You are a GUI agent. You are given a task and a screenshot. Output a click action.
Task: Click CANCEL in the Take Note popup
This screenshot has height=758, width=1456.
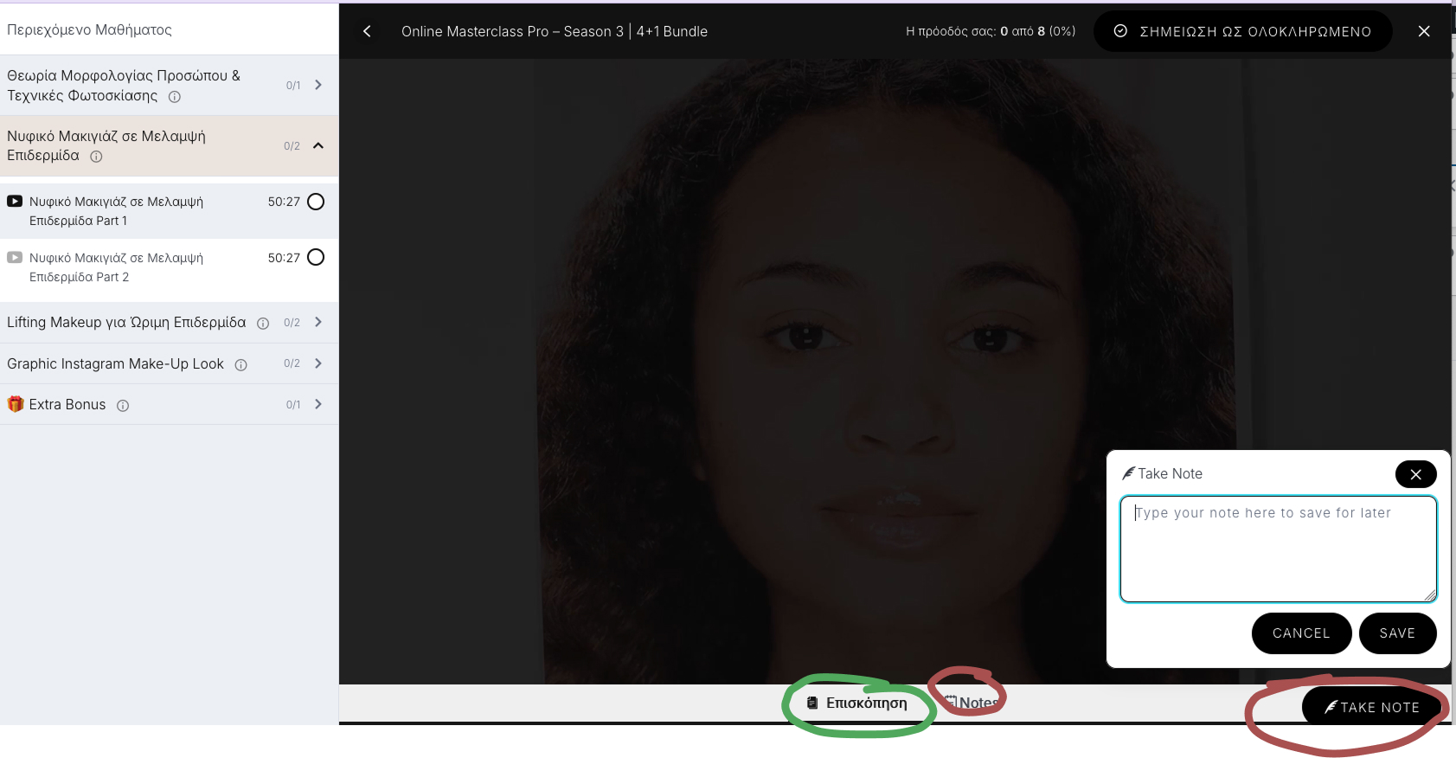click(x=1301, y=633)
